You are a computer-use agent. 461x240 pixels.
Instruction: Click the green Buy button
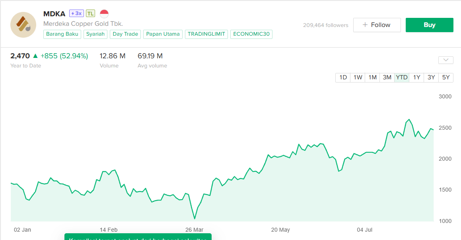430,25
